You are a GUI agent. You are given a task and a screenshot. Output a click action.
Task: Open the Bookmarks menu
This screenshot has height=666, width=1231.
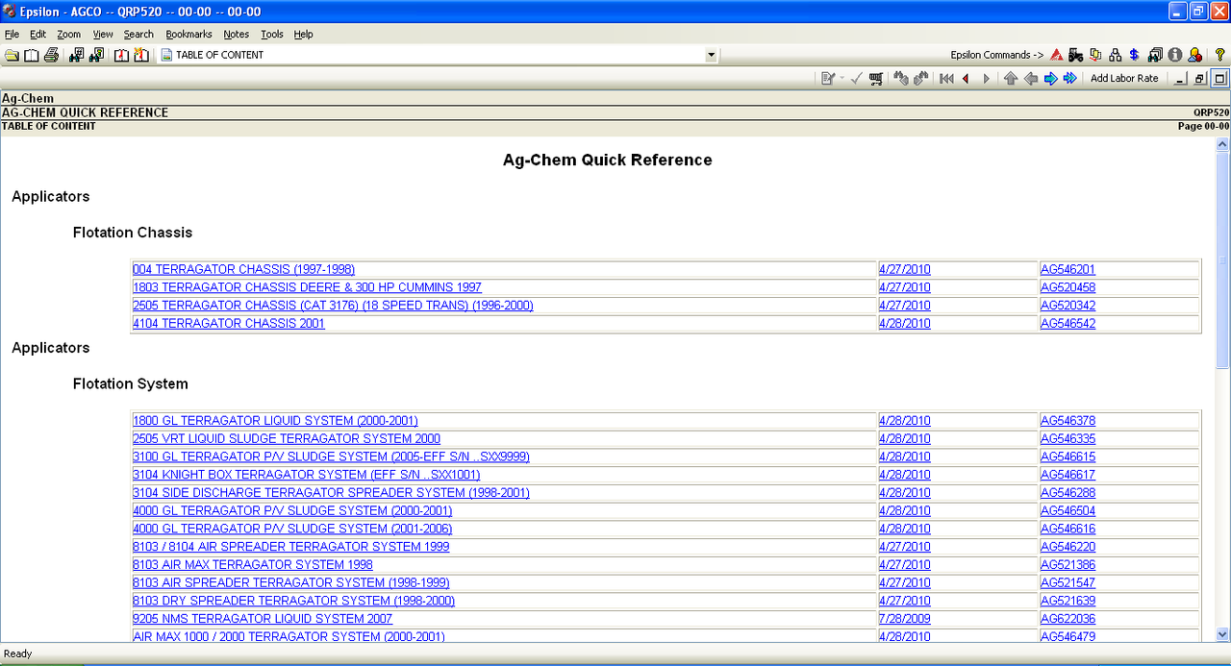pos(188,34)
